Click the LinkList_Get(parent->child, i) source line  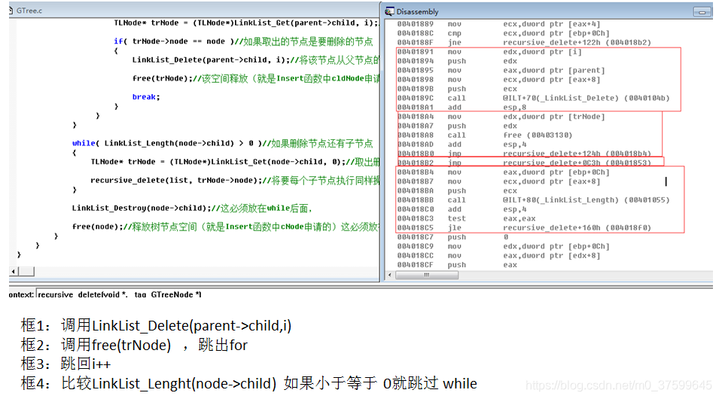point(246,23)
